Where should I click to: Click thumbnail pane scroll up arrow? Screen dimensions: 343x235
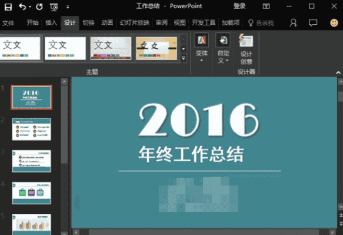tap(64, 82)
